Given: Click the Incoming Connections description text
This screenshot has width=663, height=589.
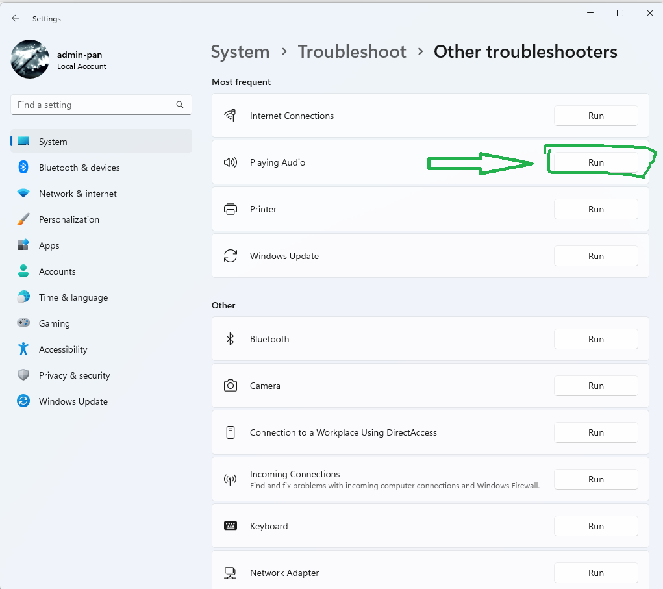Looking at the screenshot, I should (395, 486).
